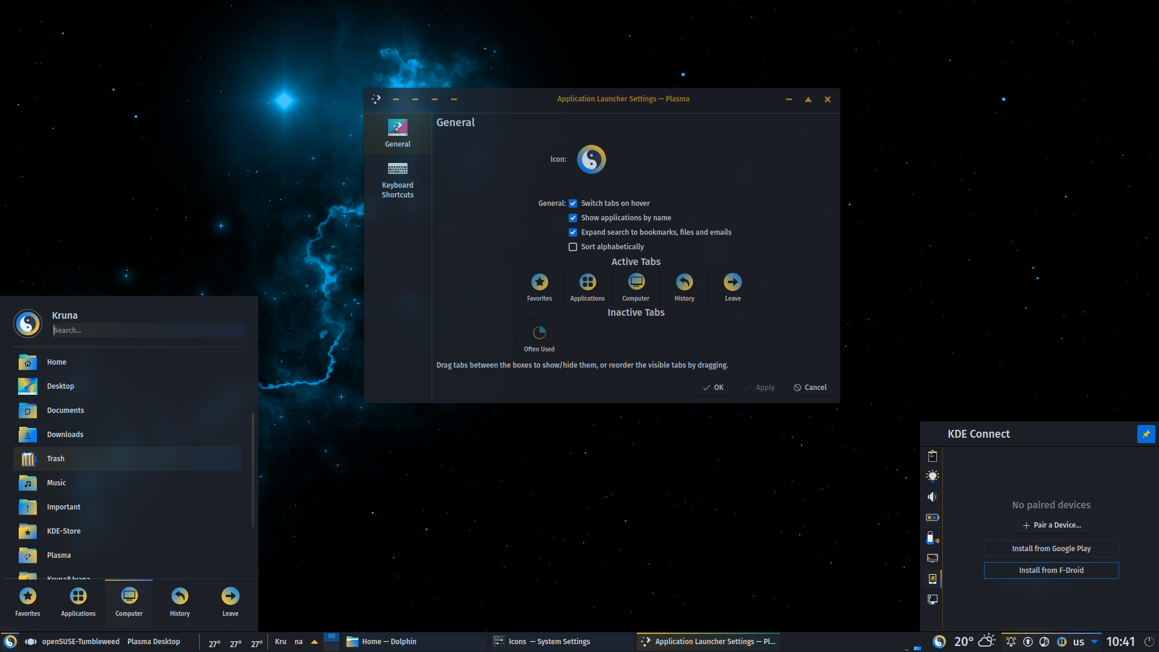This screenshot has width=1159, height=652.
Task: Click the Often Used inactive tab
Action: tap(539, 338)
